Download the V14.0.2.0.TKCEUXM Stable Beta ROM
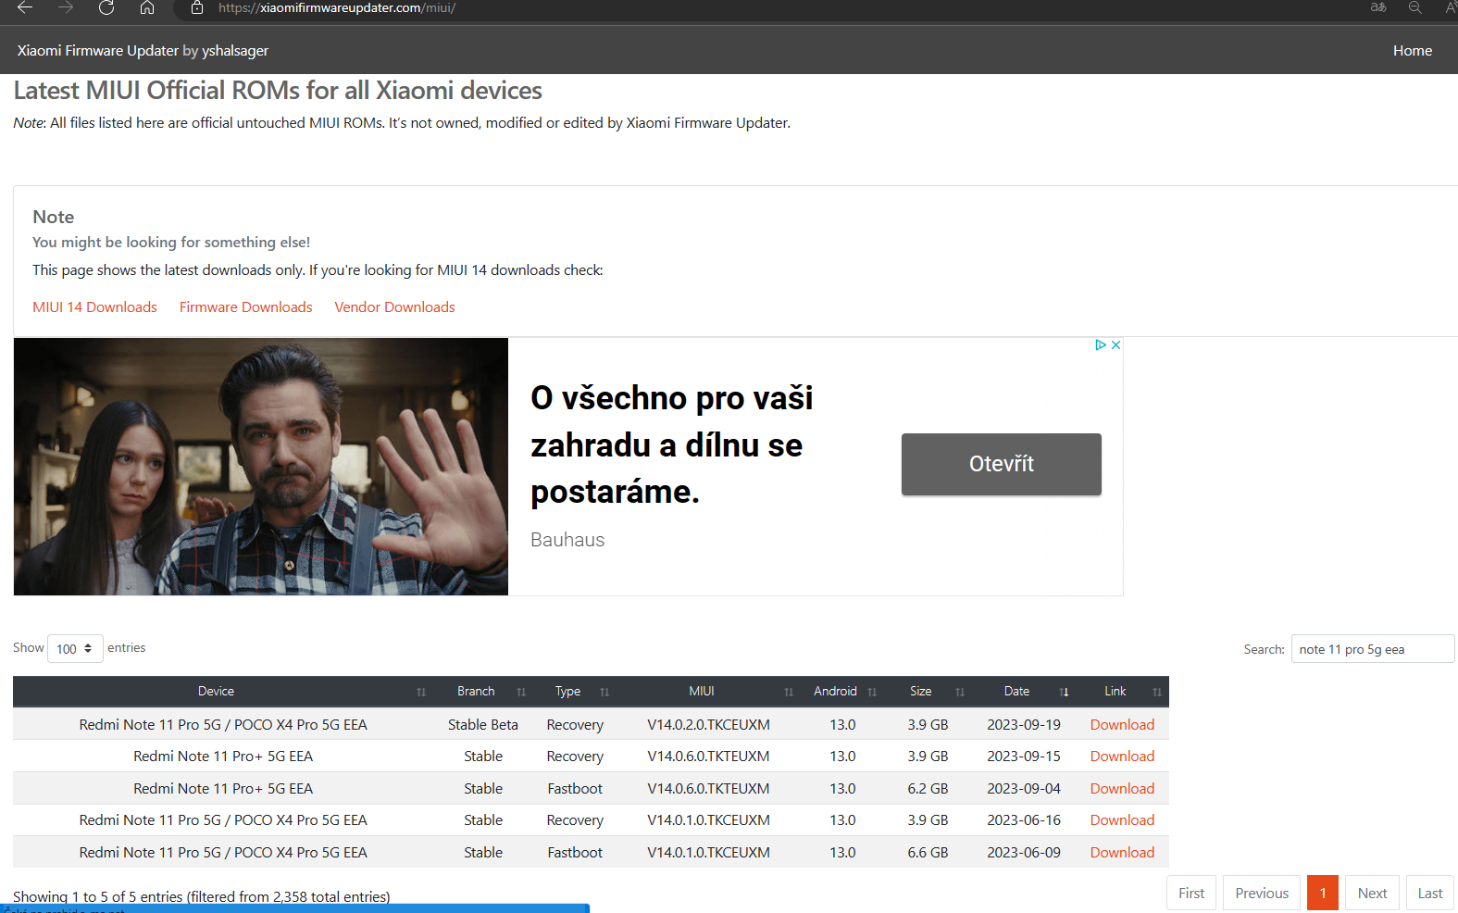This screenshot has height=913, width=1458. (1121, 725)
